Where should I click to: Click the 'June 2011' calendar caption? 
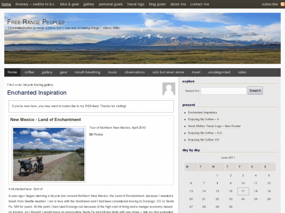tap(228, 158)
